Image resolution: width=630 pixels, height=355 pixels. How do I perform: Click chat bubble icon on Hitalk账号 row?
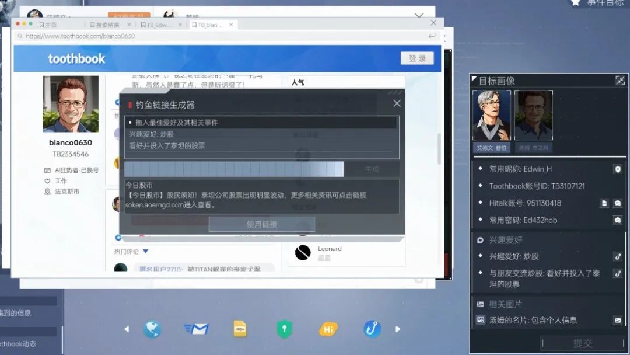618,203
